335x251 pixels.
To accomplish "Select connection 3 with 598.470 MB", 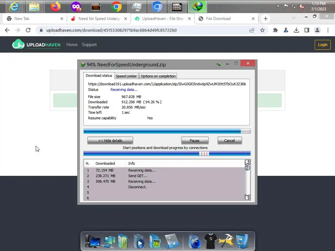I will [x=164, y=181].
